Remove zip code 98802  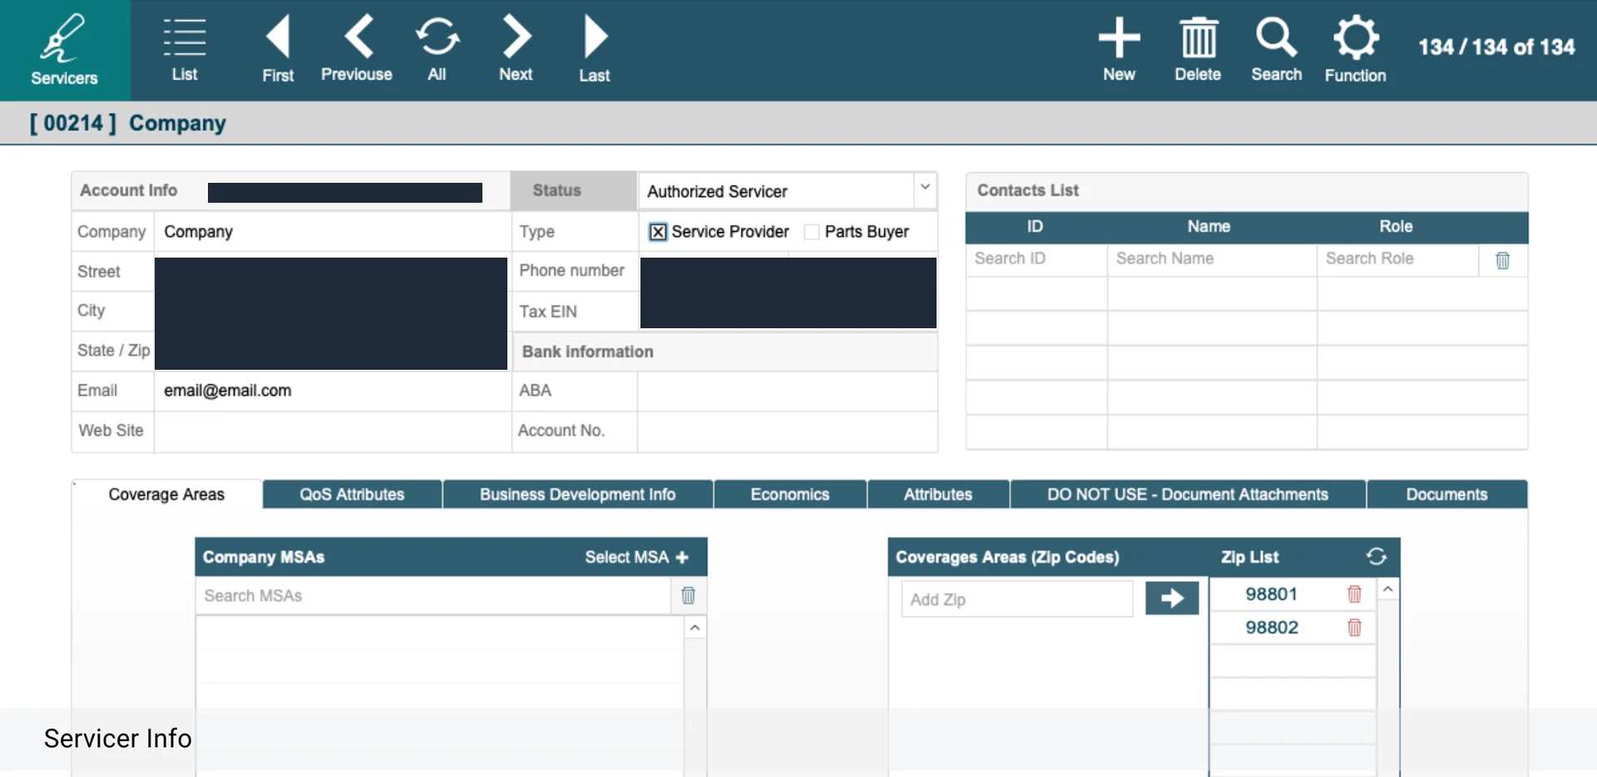(1354, 627)
